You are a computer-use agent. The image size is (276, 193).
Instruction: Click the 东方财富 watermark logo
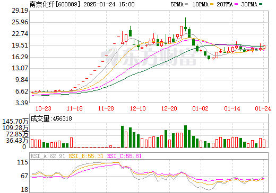(x=149, y=57)
